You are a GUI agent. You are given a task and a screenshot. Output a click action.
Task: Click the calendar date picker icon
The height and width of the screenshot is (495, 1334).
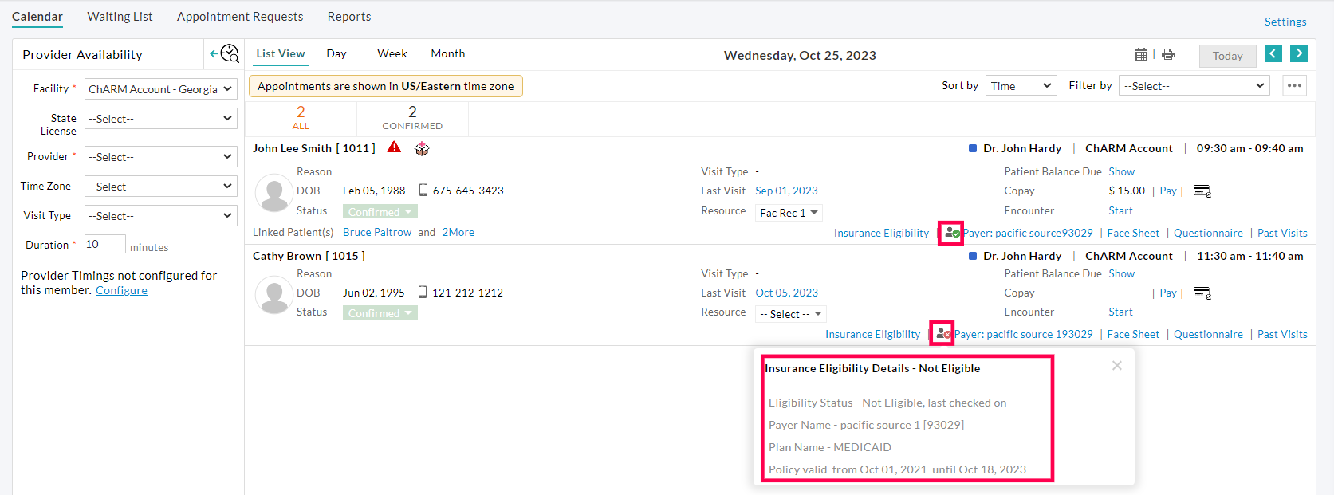point(1141,55)
